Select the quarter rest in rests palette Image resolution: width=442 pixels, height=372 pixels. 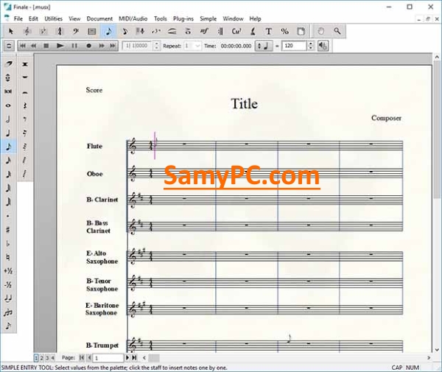tap(25, 105)
